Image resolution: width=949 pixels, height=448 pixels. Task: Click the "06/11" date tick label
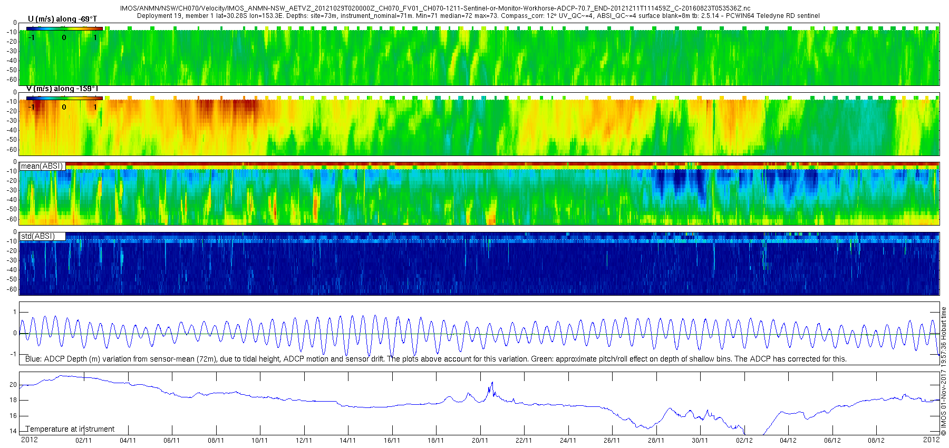tap(172, 441)
